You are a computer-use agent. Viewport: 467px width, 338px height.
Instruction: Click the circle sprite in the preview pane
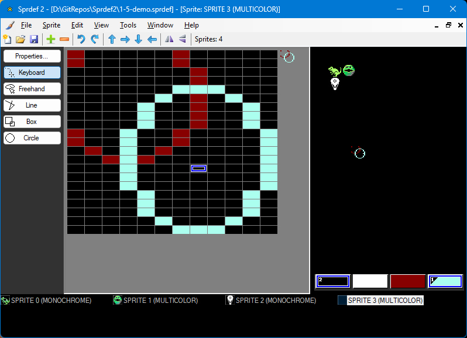point(358,153)
